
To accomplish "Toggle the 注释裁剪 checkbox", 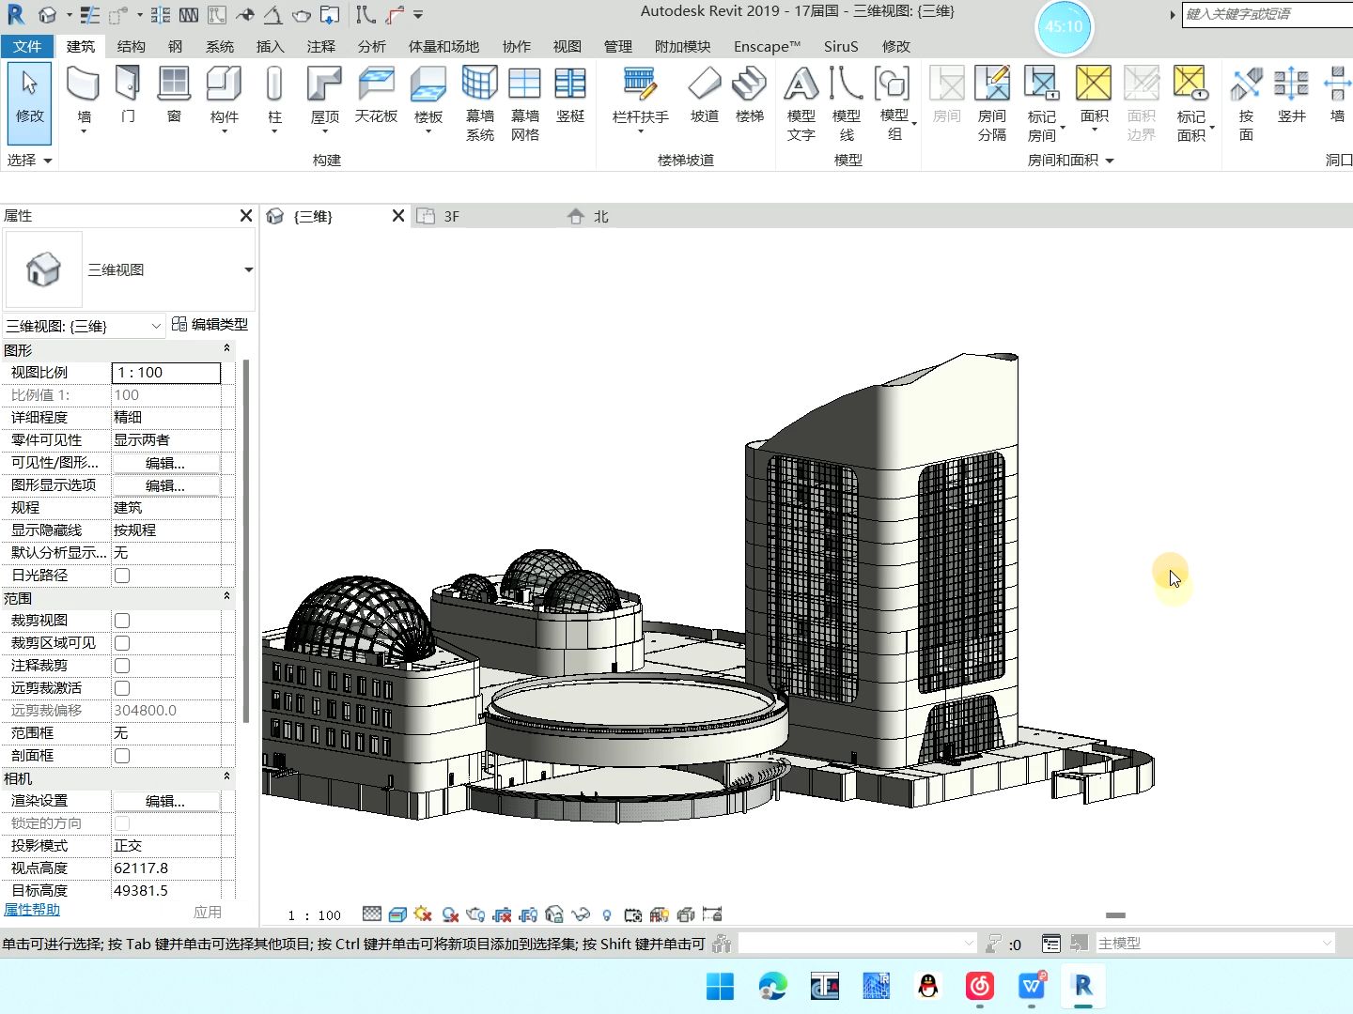I will [122, 666].
